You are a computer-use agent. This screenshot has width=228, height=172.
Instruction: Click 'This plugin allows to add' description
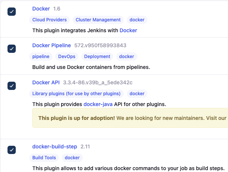(x=129, y=168)
